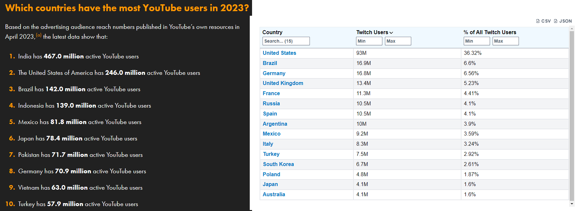
Task: Click the Twitch Users sort chevron
Action: [391, 32]
